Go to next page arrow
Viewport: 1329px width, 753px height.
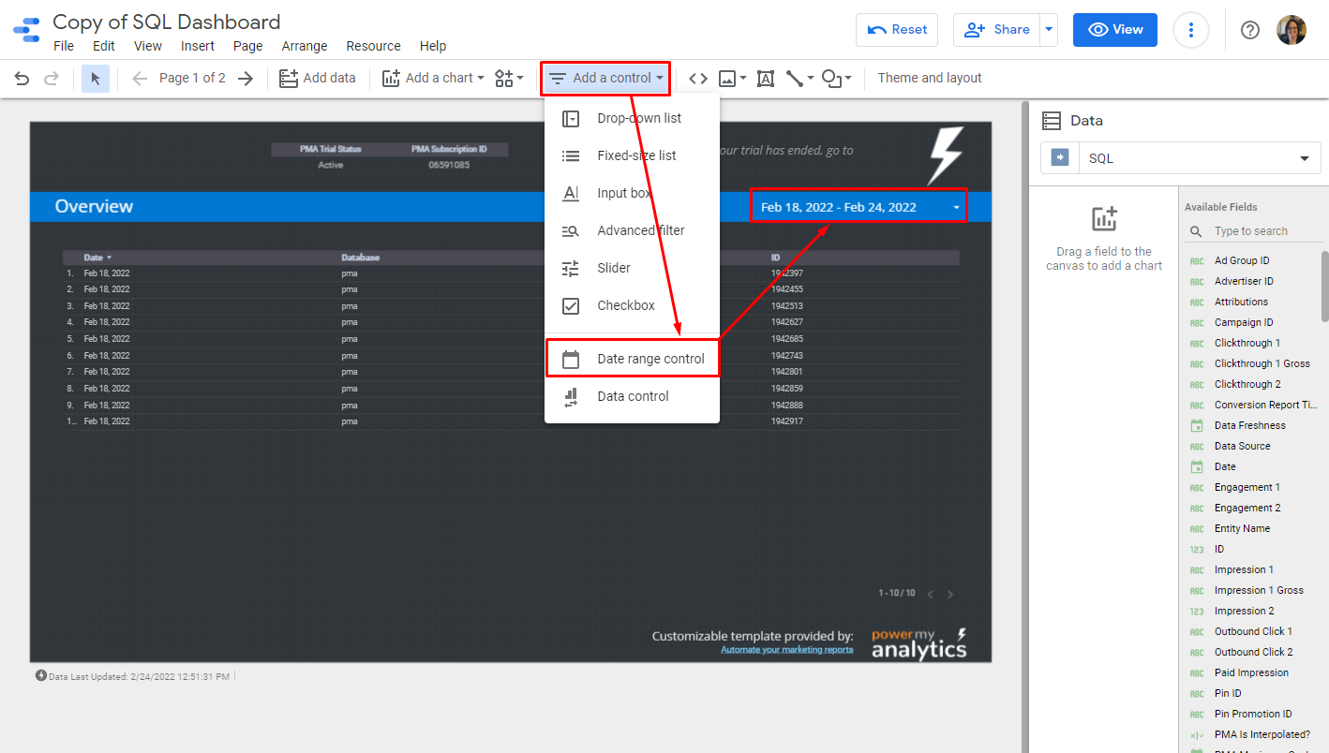[246, 79]
